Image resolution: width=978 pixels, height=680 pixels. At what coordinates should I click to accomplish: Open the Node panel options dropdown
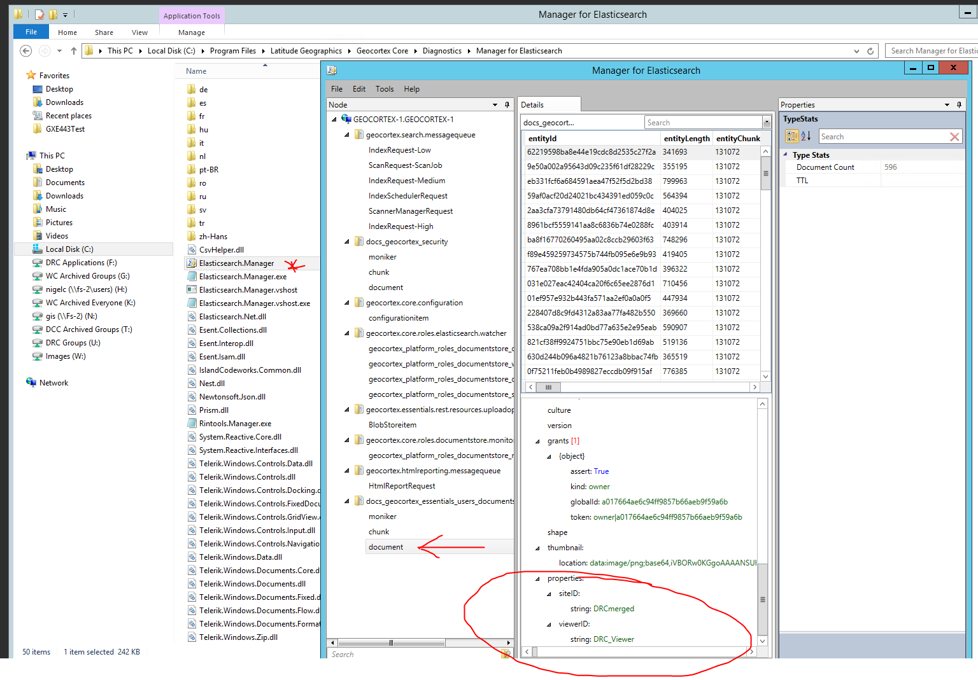[x=495, y=105]
